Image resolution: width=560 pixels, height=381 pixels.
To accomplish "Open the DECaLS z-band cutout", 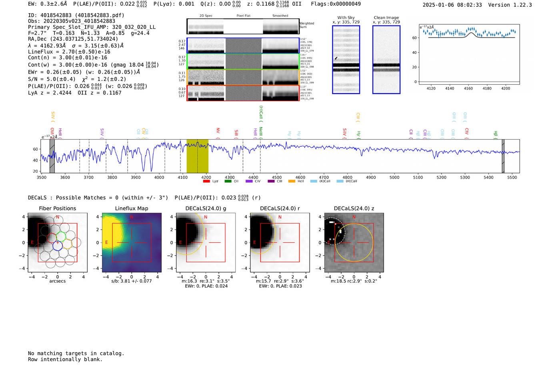I will (x=354, y=243).
